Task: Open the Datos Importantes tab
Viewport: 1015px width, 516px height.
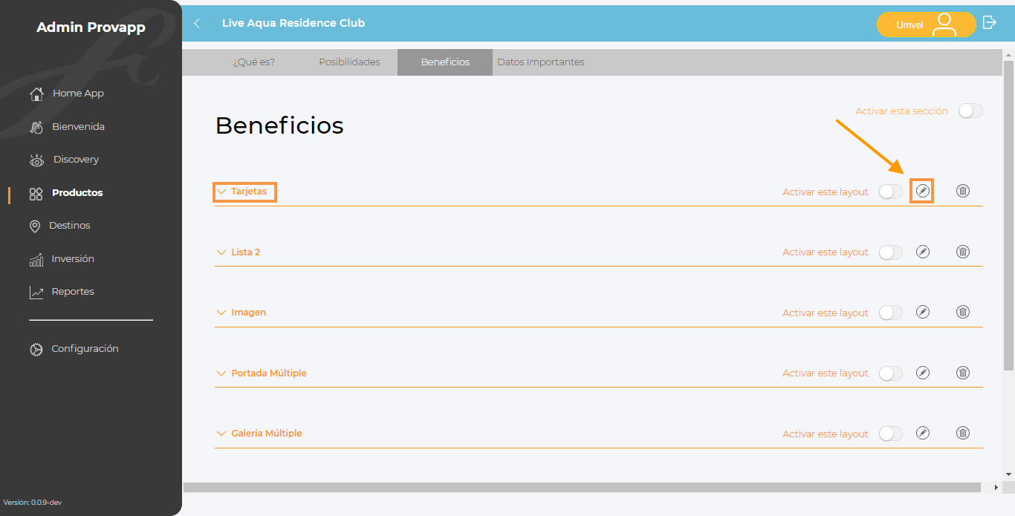Action: pyautogui.click(x=541, y=62)
